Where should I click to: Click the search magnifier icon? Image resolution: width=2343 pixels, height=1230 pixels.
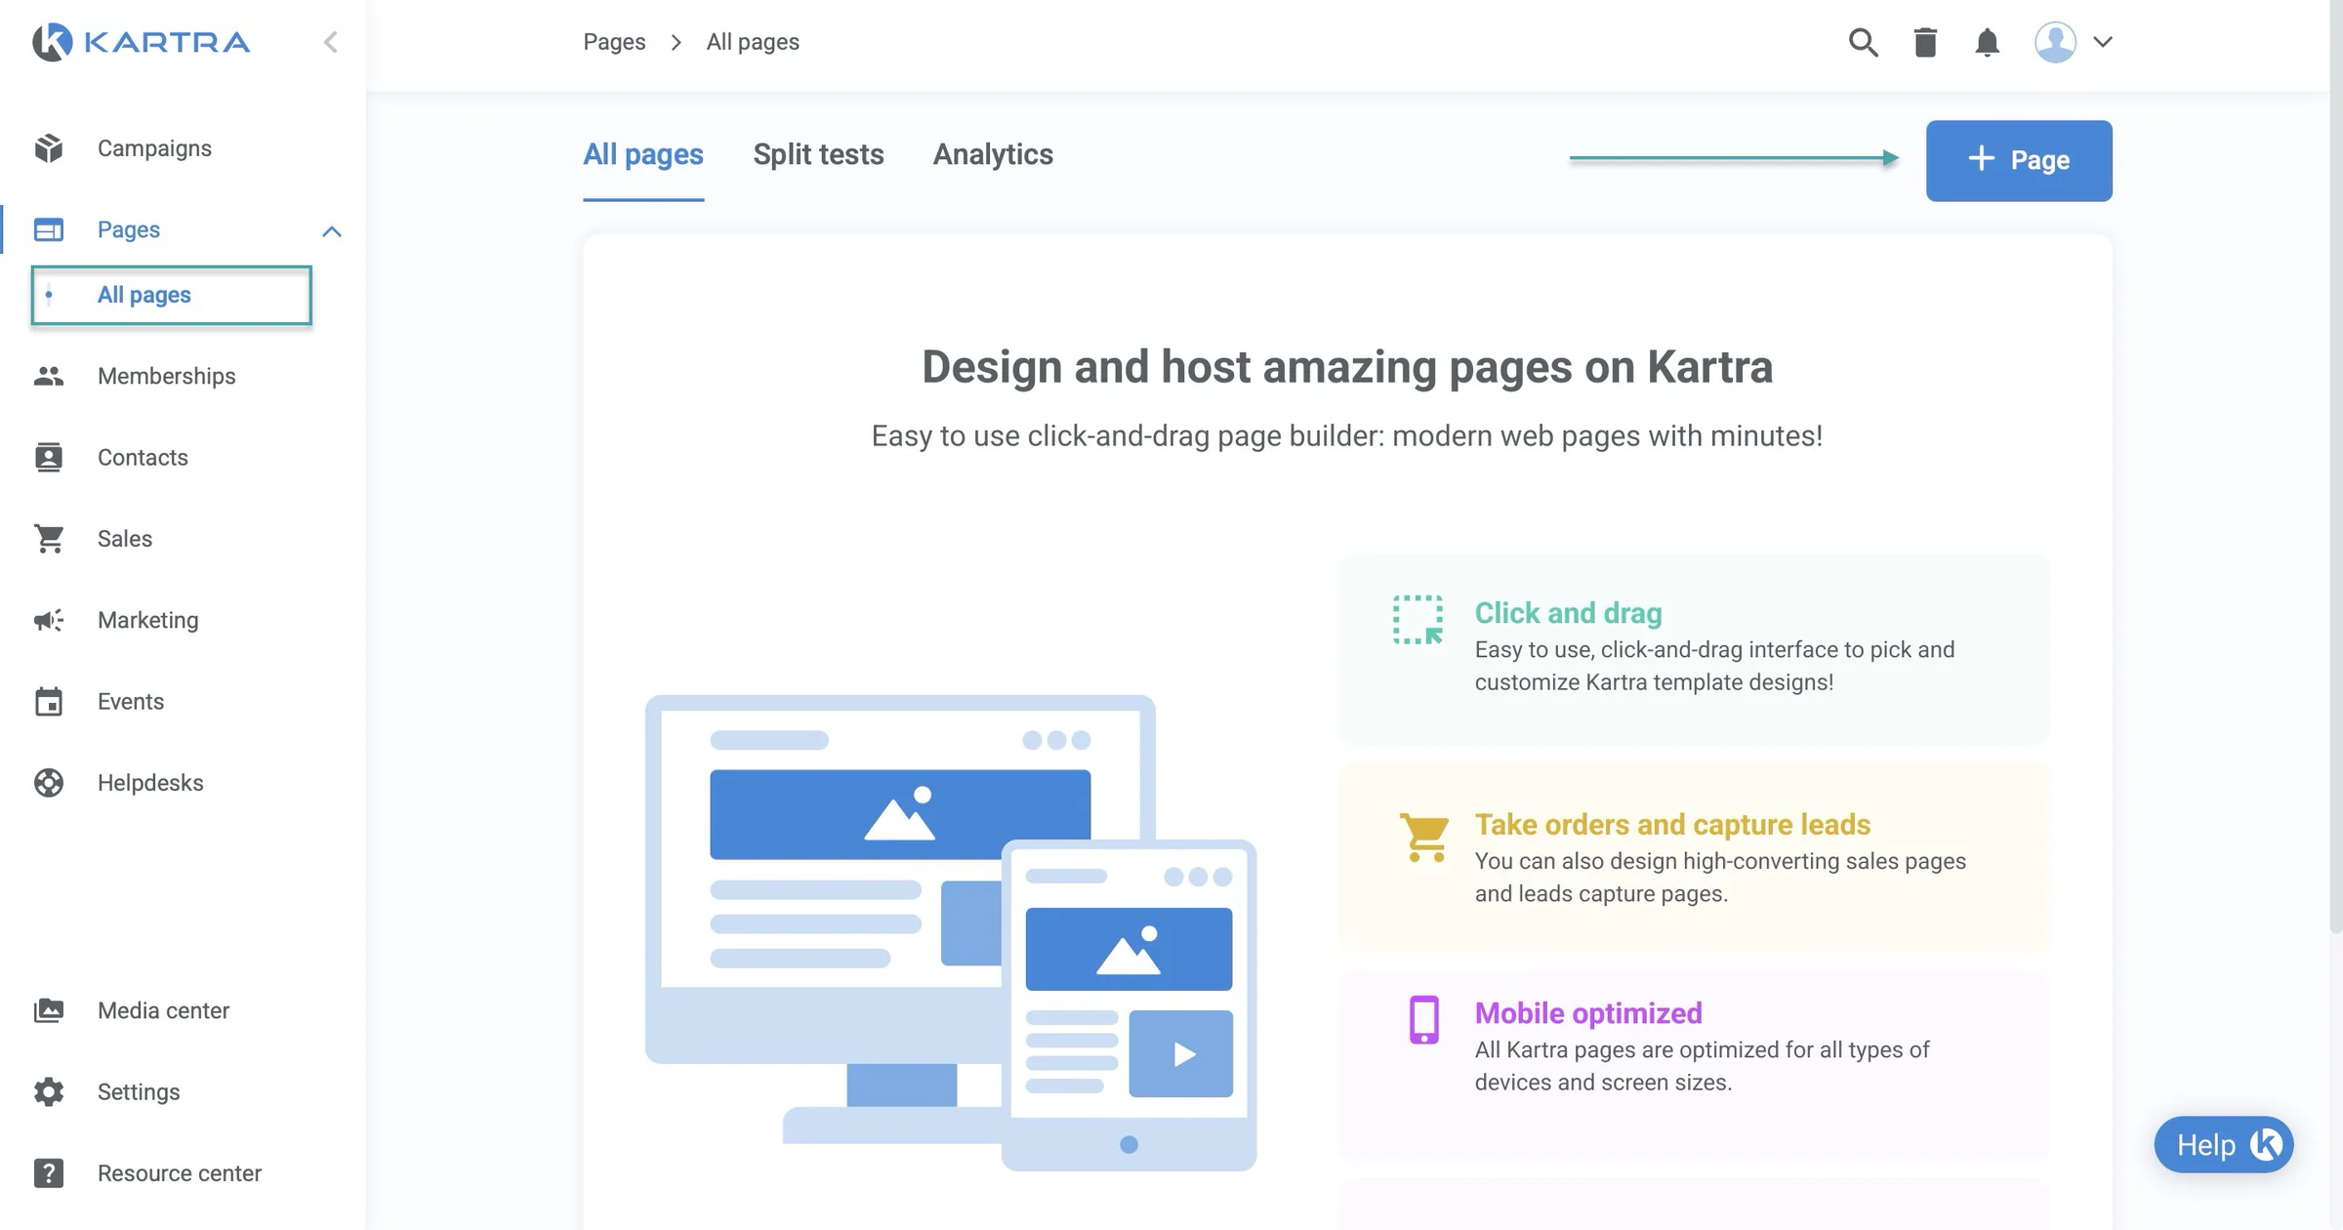(x=1863, y=42)
